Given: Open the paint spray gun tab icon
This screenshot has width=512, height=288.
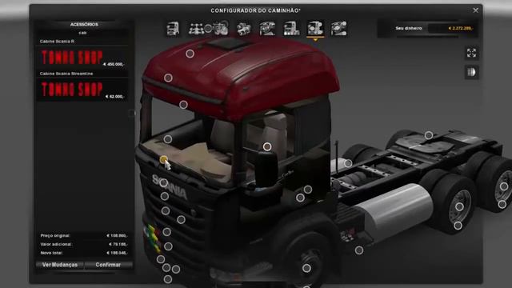Looking at the screenshot, I should coord(243,29).
